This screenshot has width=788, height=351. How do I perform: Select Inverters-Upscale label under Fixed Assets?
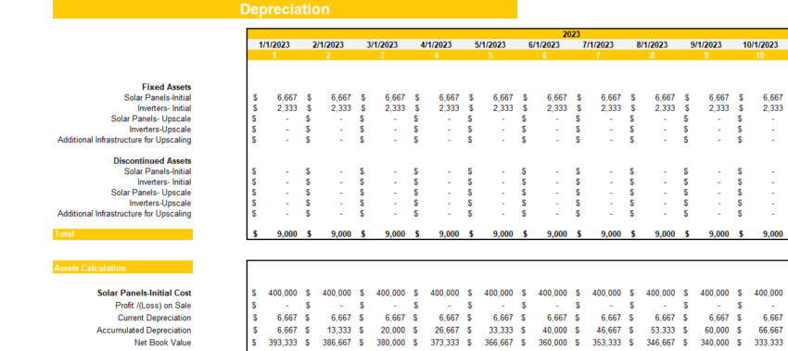(160, 130)
